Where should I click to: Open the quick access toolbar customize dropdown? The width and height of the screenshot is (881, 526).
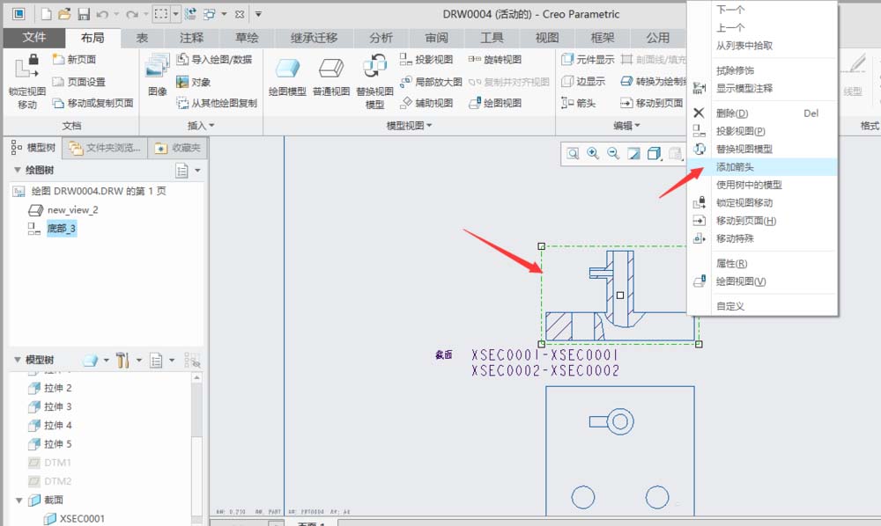tap(258, 14)
